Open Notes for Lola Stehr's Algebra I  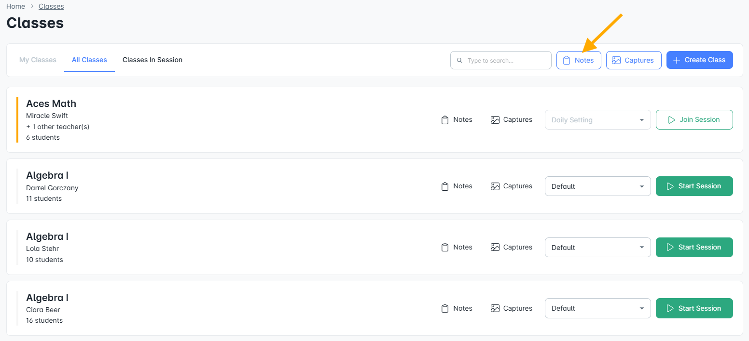click(x=457, y=247)
